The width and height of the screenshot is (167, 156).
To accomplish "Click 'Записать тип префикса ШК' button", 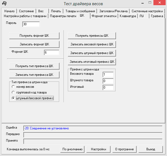I will pyautogui.click(x=34, y=75).
